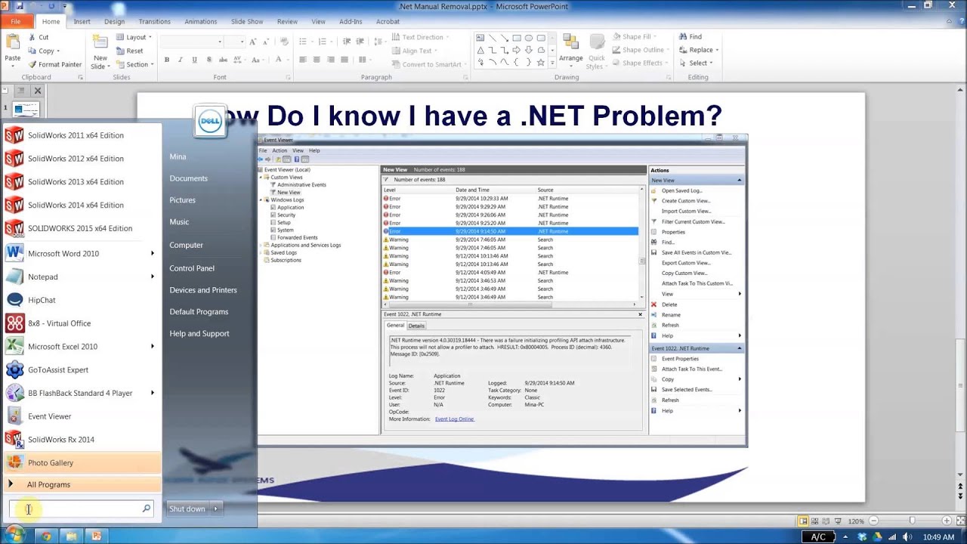Toggle text Shadow button
Viewport: 967px width, 544px height.
coord(209,60)
